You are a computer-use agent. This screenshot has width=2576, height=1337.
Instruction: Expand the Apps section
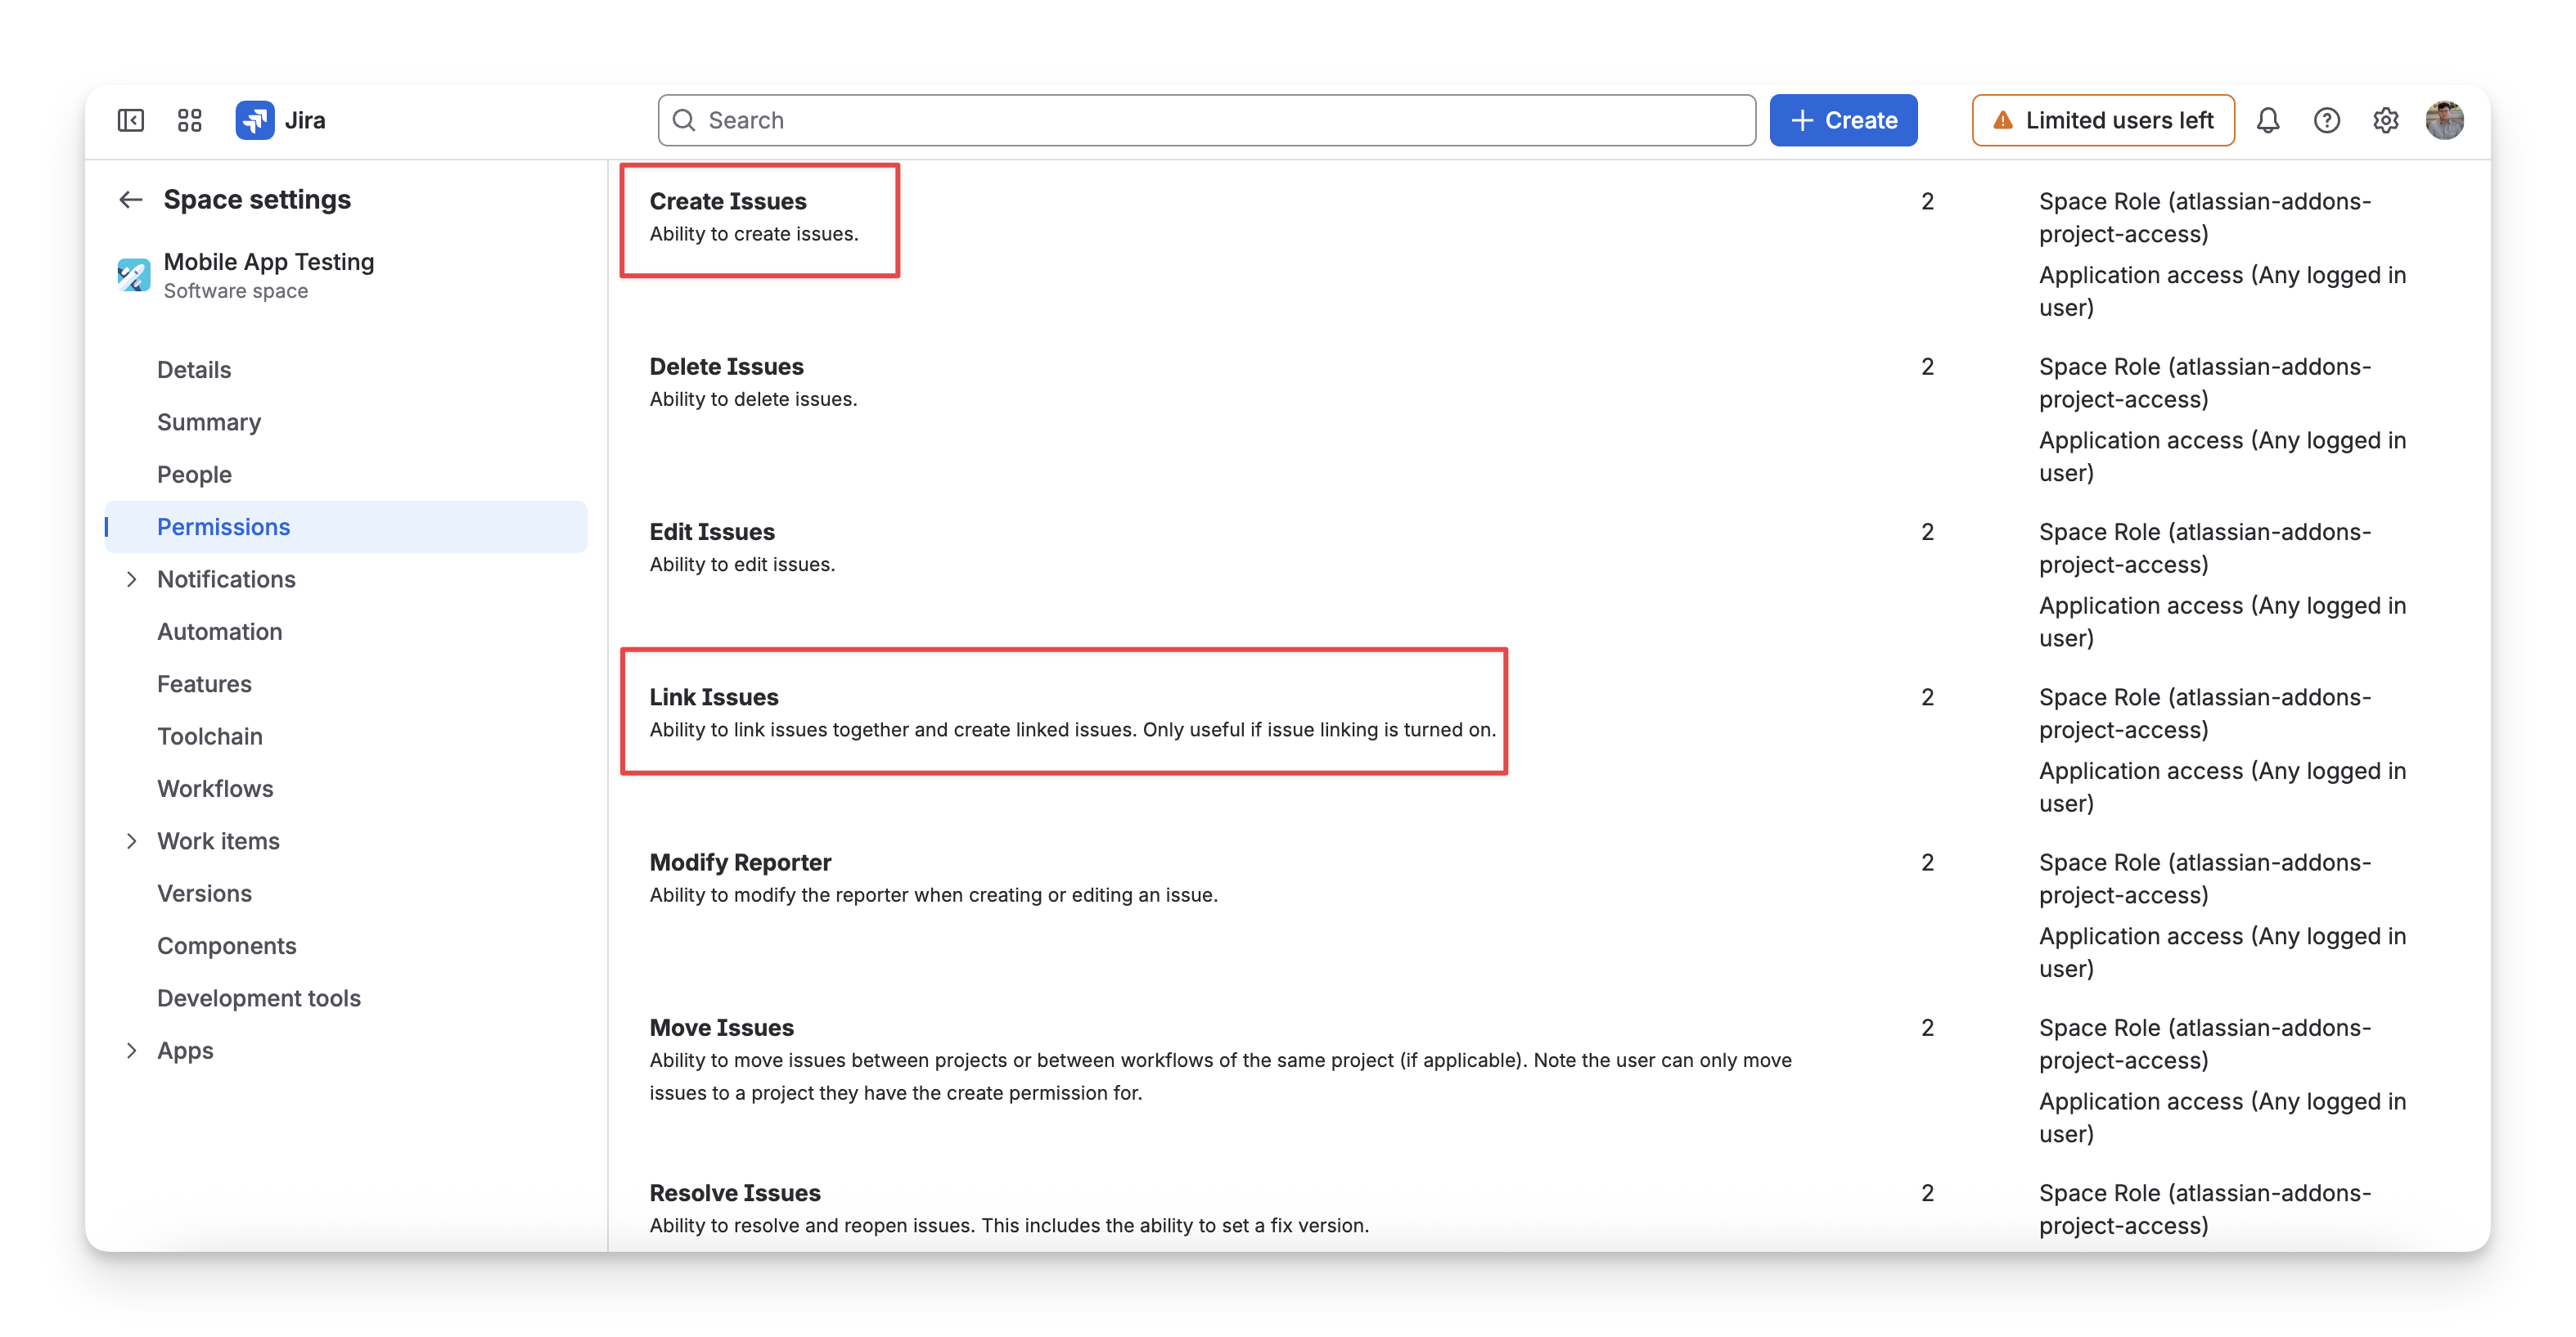tap(131, 1050)
